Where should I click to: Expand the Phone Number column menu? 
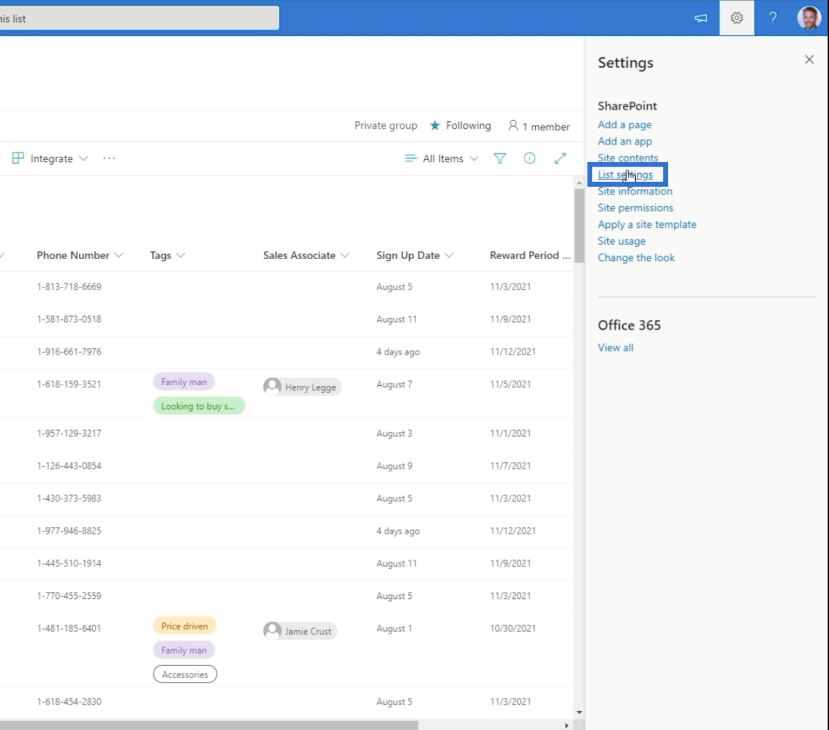(x=80, y=255)
